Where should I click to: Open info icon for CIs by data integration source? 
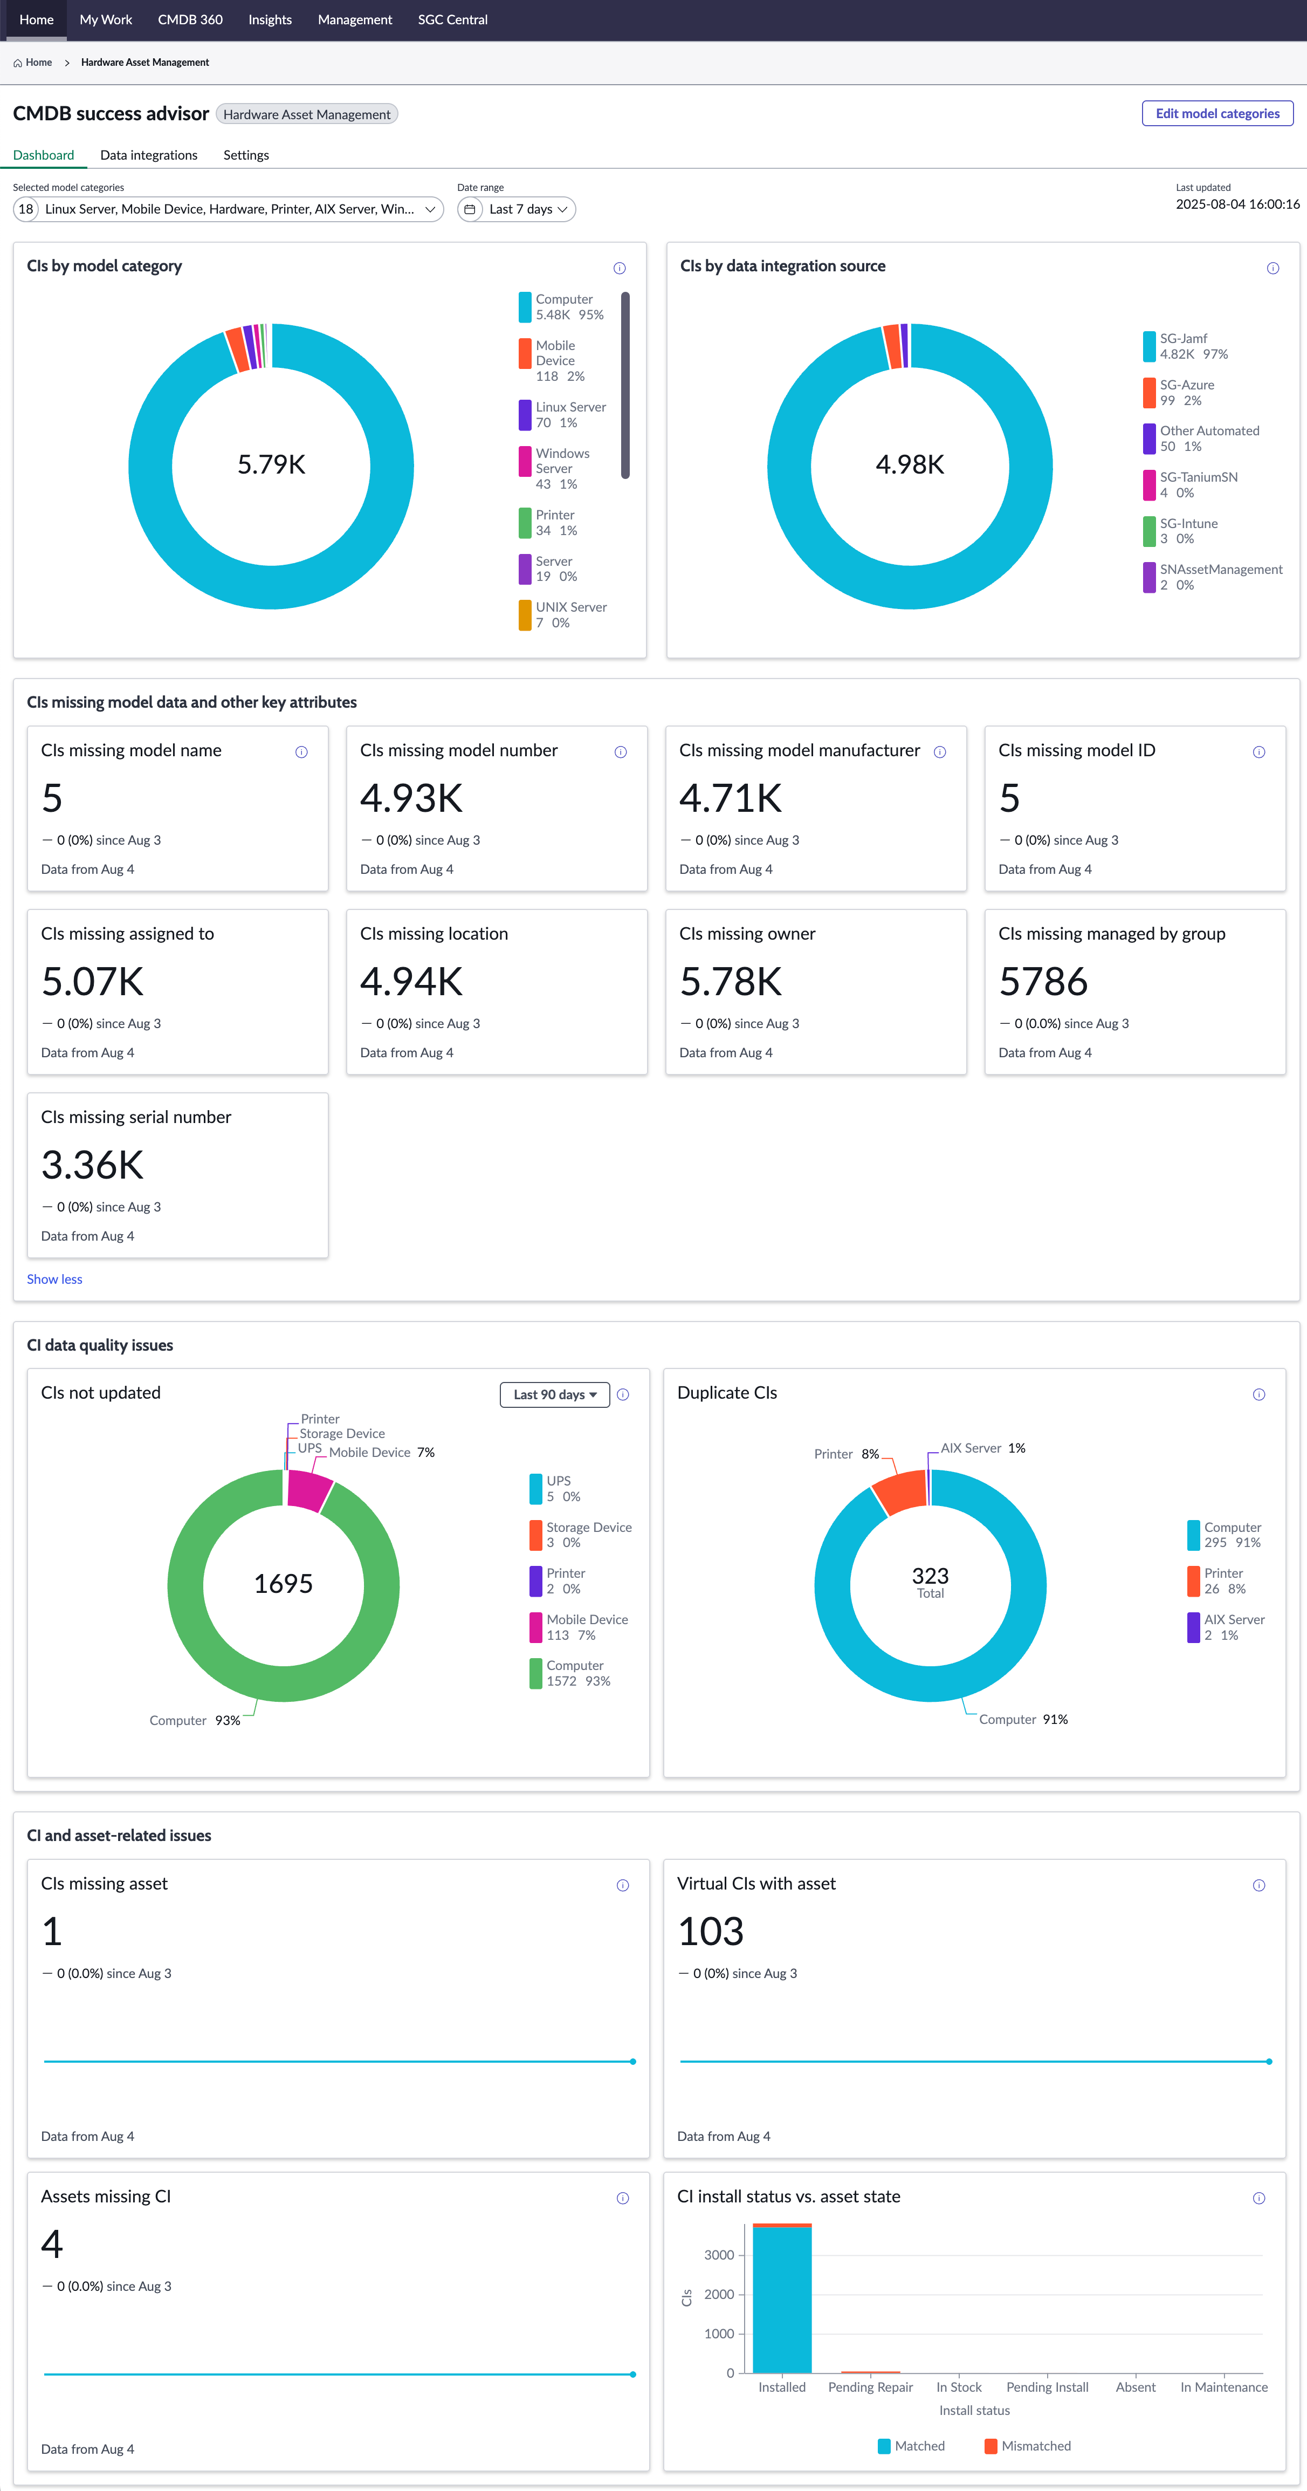tap(1273, 268)
